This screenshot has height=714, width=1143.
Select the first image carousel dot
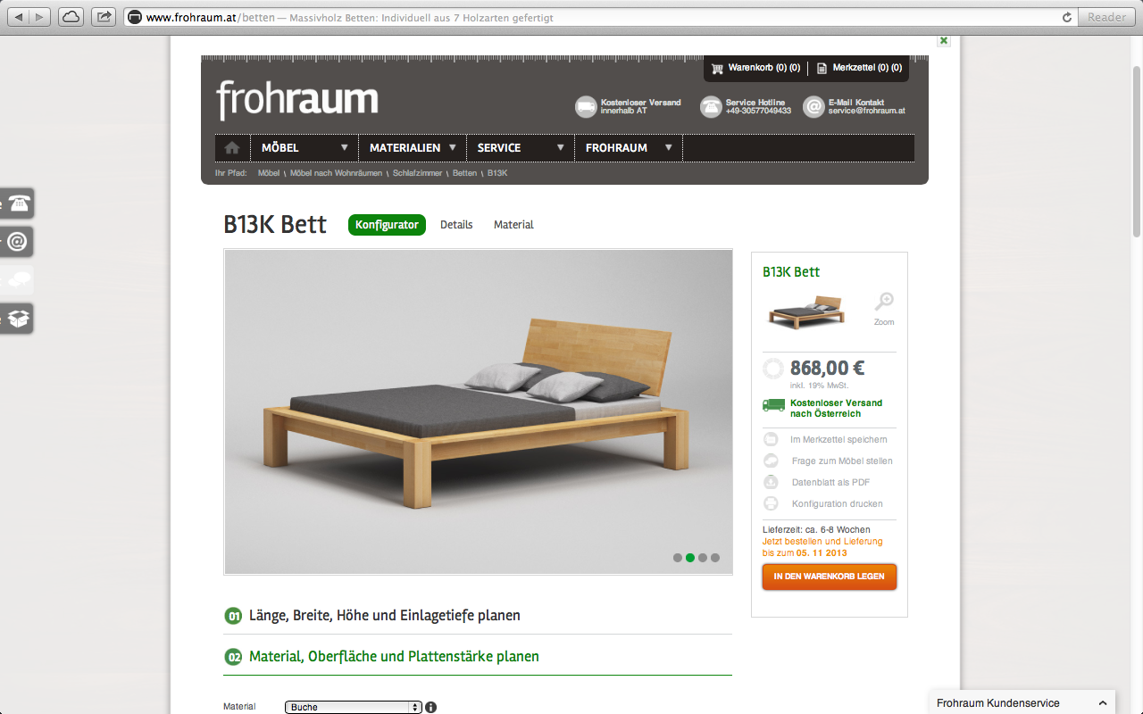(x=678, y=558)
